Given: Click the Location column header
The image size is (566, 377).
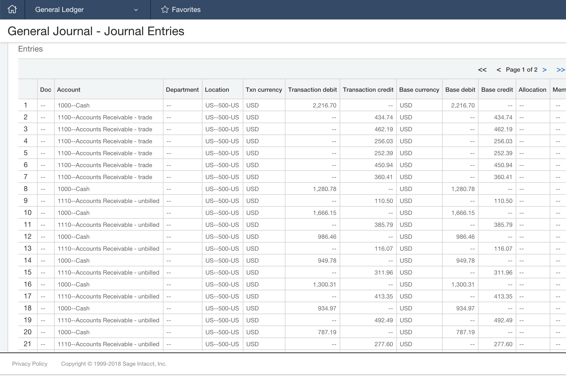Looking at the screenshot, I should point(222,90).
